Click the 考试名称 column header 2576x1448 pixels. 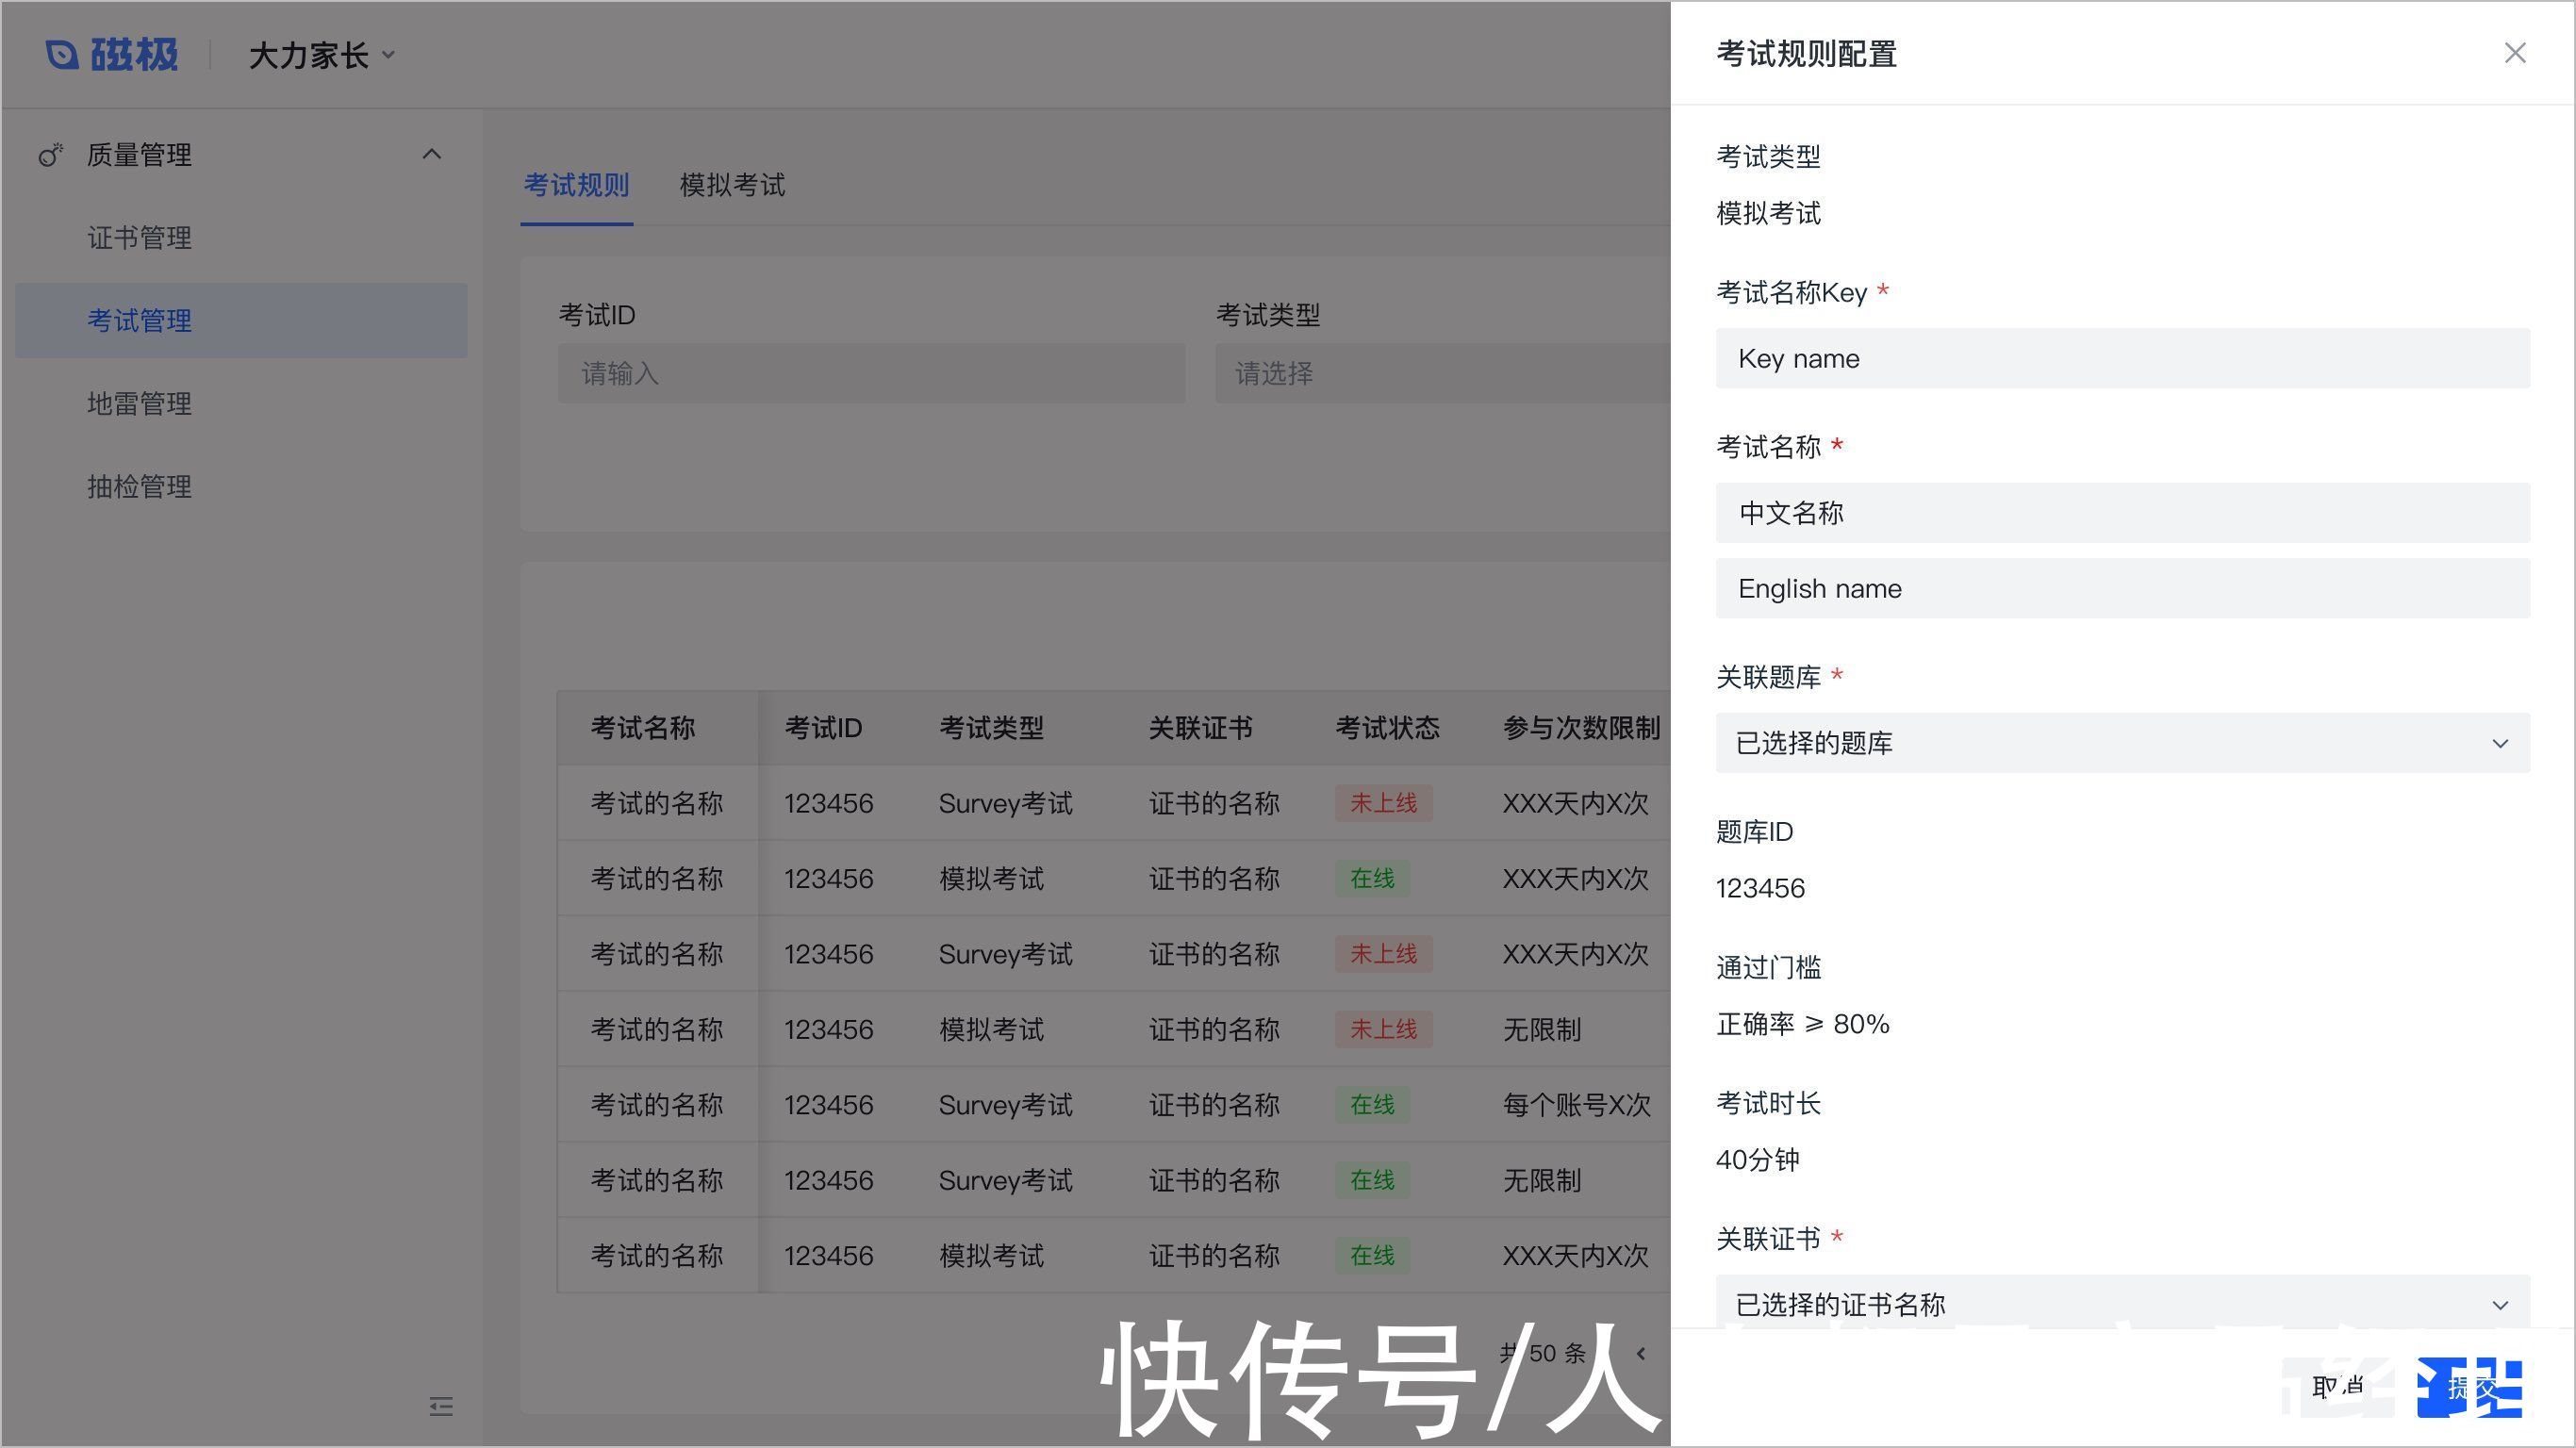point(643,728)
